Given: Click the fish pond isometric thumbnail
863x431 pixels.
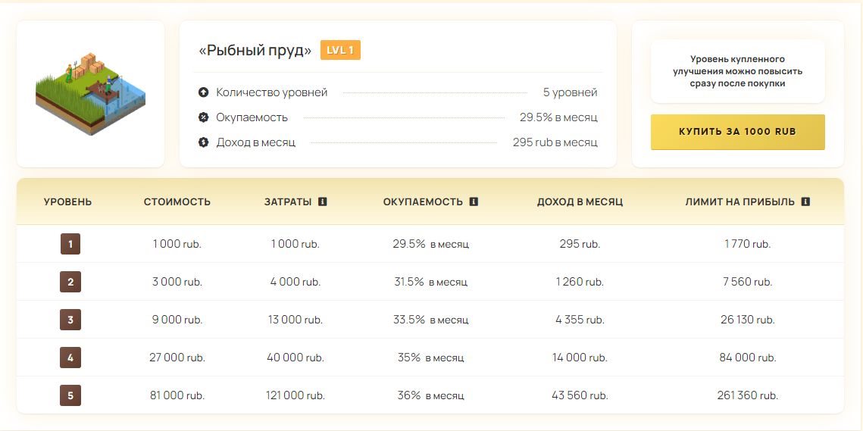Looking at the screenshot, I should coord(91,94).
